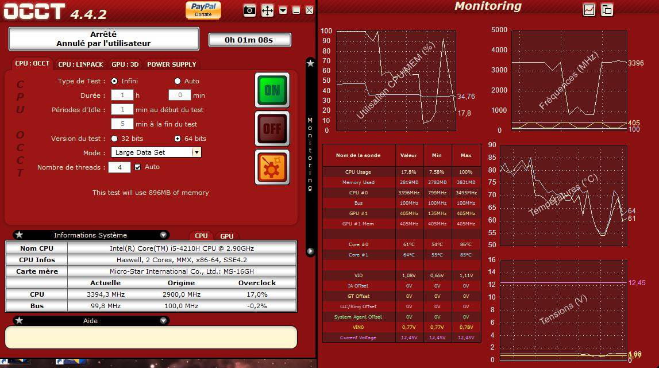Click the Monitoring window layout icon
659x368 pixels.
(x=607, y=10)
